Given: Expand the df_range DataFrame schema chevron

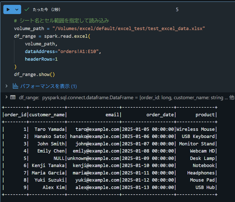Looking at the screenshot, I should pos(6,97).
